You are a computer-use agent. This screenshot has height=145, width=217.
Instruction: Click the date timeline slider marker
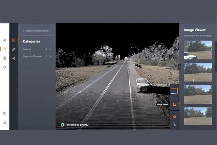(177, 89)
